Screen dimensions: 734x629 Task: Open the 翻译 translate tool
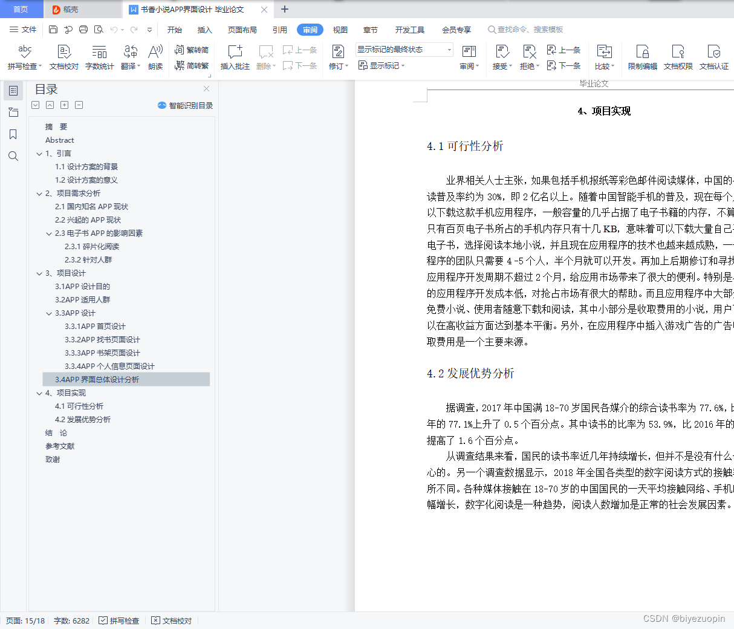tap(128, 57)
